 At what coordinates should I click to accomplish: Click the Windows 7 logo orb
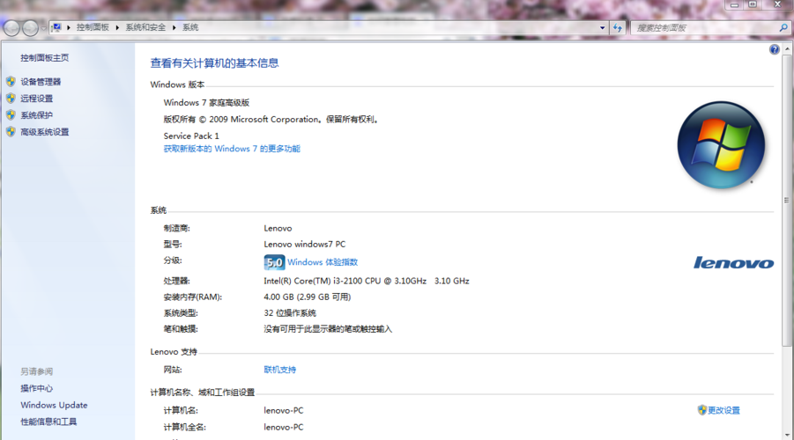click(x=721, y=145)
